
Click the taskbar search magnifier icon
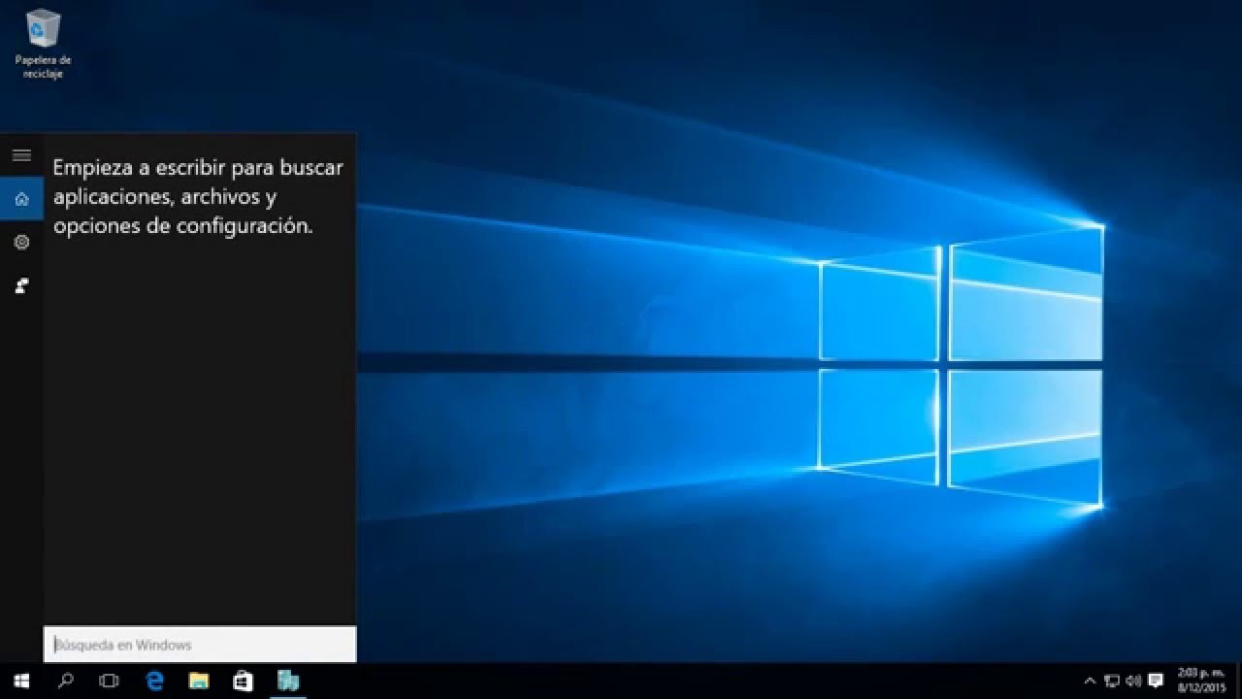[66, 681]
